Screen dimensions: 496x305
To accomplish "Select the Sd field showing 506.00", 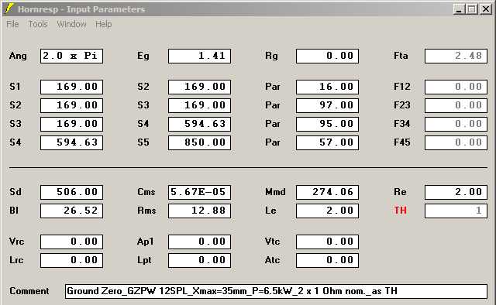I will pos(71,192).
